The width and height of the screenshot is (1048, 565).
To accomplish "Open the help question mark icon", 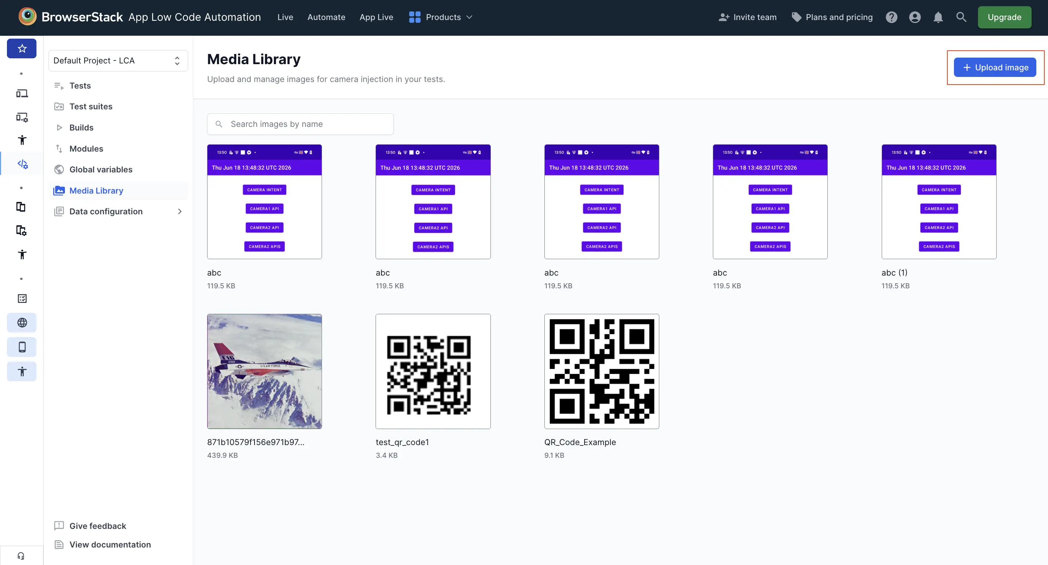I will coord(891,17).
